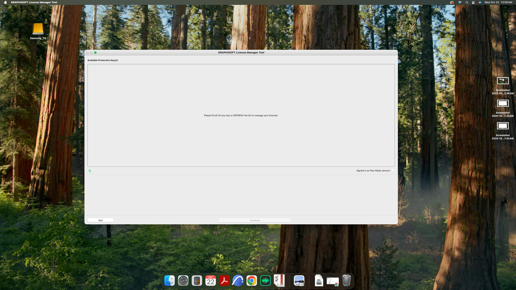The height and width of the screenshot is (290, 516).
Task: Open the disk image document in dock
Action: [319, 281]
